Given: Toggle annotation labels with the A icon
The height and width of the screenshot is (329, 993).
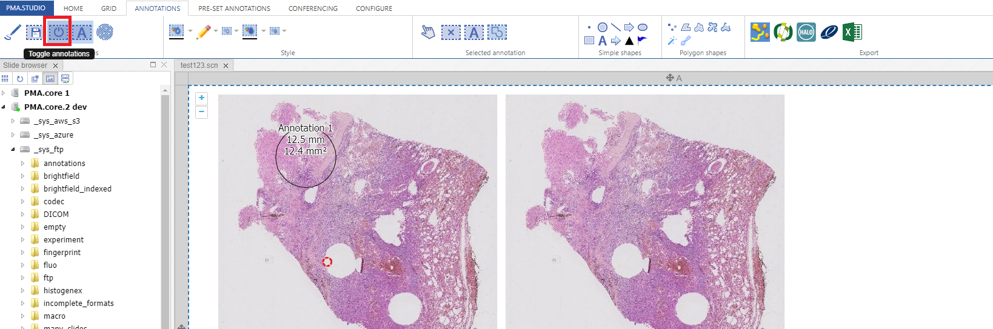Looking at the screenshot, I should click(x=82, y=32).
